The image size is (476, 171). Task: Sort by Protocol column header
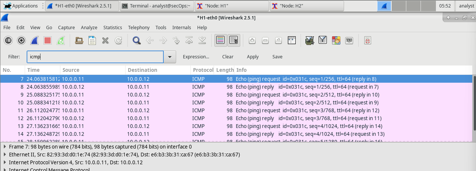[202, 70]
